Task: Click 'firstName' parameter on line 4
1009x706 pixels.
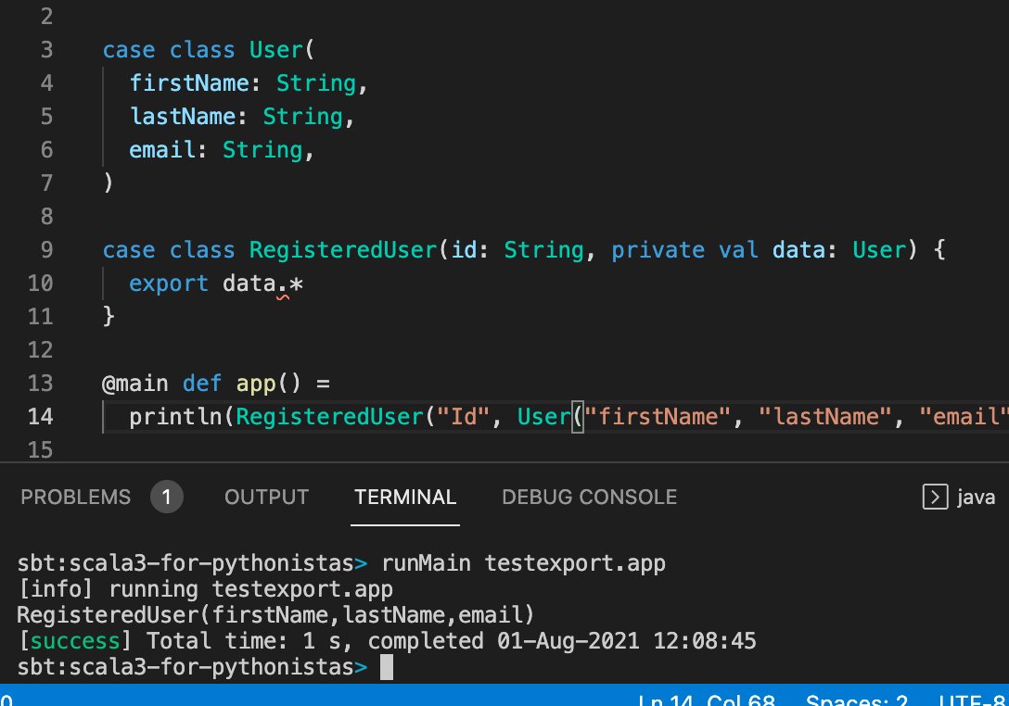Action: (189, 83)
